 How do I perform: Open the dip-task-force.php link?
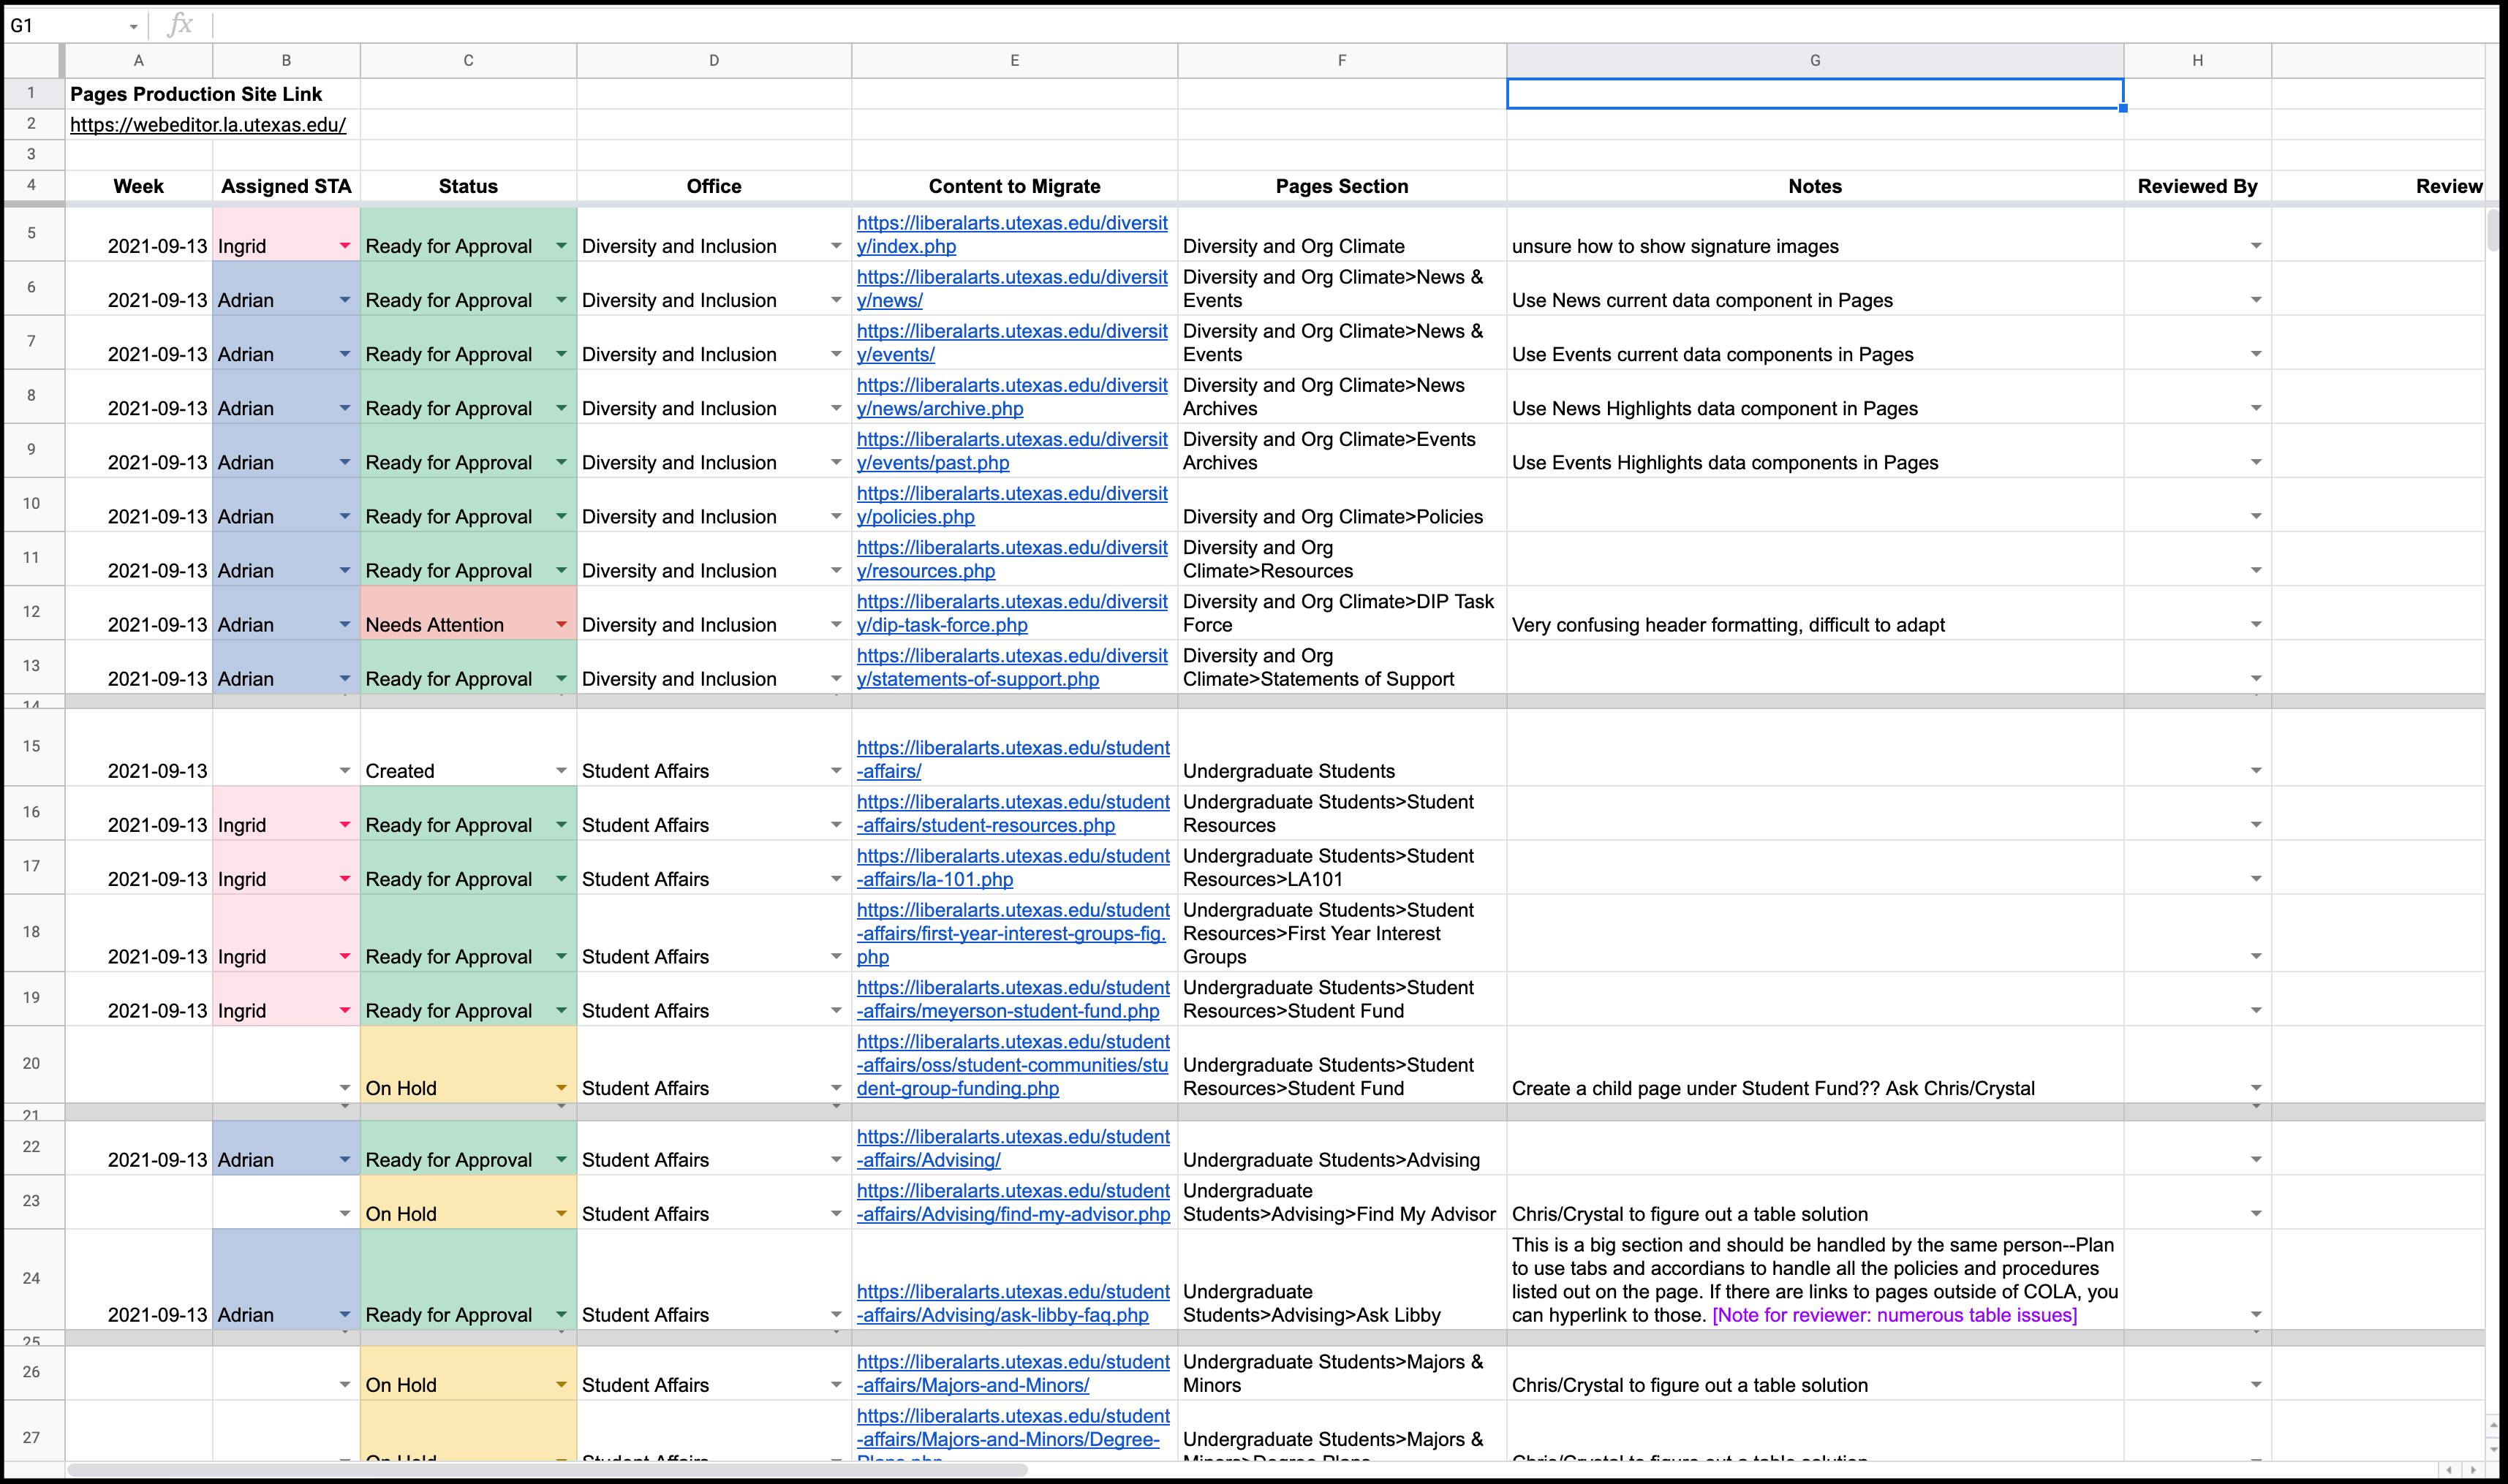tap(1012, 613)
